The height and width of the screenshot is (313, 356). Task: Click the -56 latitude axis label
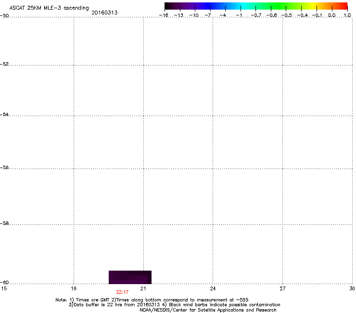click(4, 167)
